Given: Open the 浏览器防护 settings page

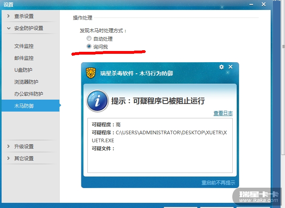Looking at the screenshot, I should (x=26, y=82).
